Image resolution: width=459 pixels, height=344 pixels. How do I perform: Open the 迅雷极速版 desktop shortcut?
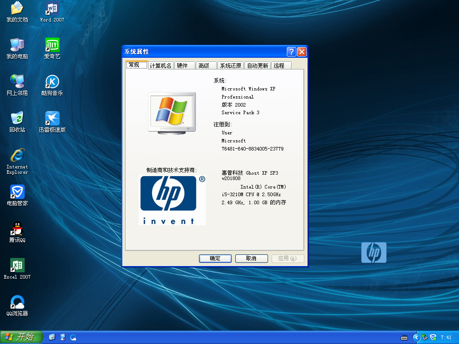point(52,122)
